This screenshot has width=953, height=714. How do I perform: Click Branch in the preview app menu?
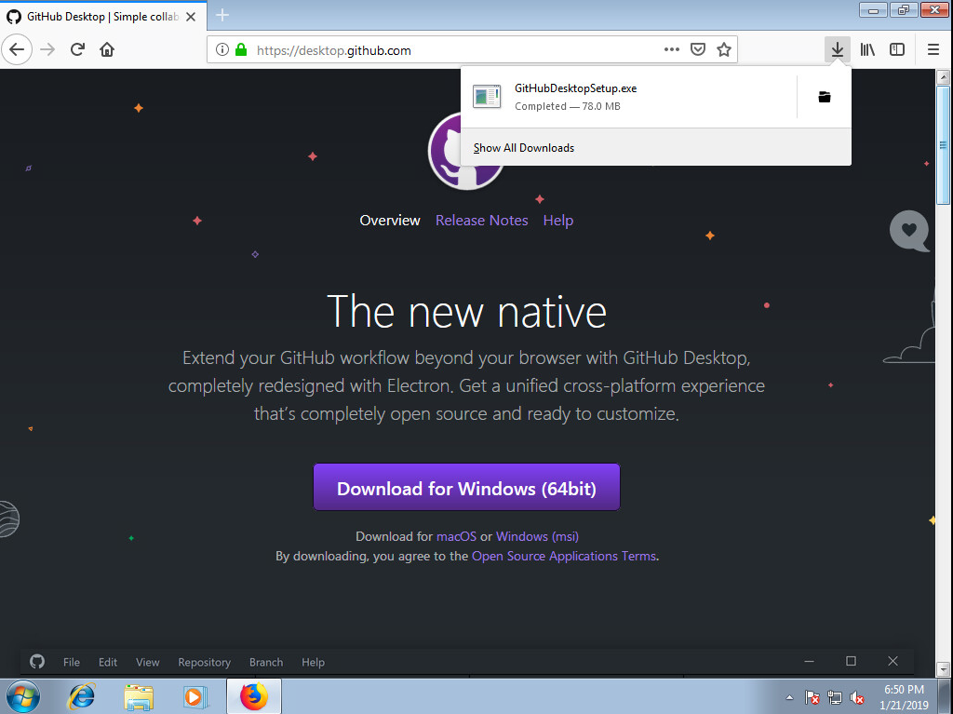266,662
